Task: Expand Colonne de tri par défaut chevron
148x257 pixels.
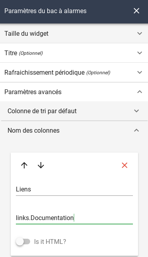Action: [136, 111]
